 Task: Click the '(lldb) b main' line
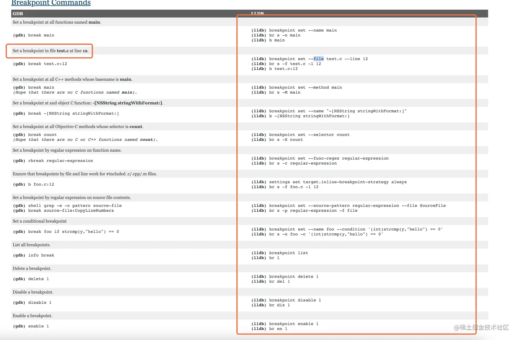point(268,40)
